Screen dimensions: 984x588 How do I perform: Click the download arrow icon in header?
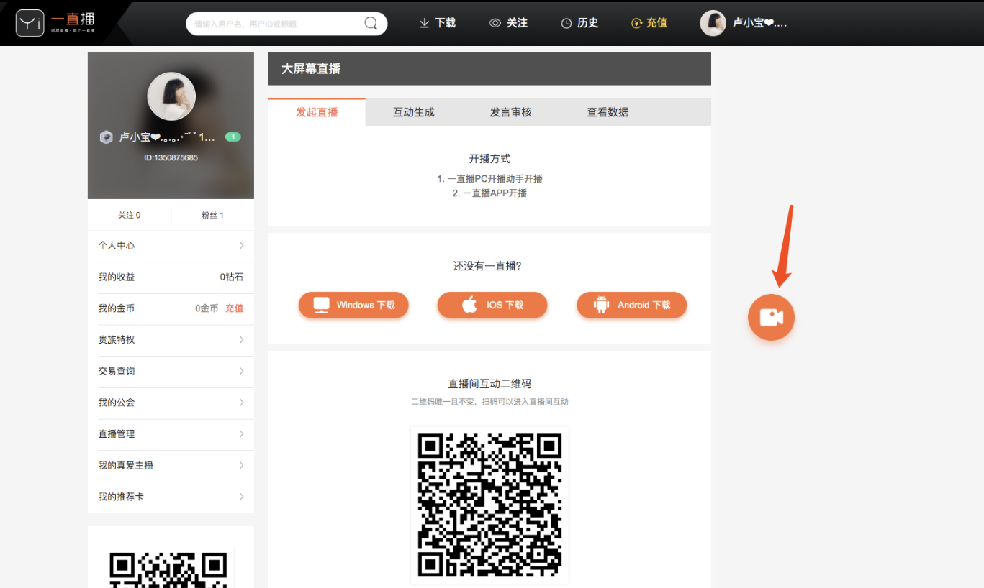425,23
